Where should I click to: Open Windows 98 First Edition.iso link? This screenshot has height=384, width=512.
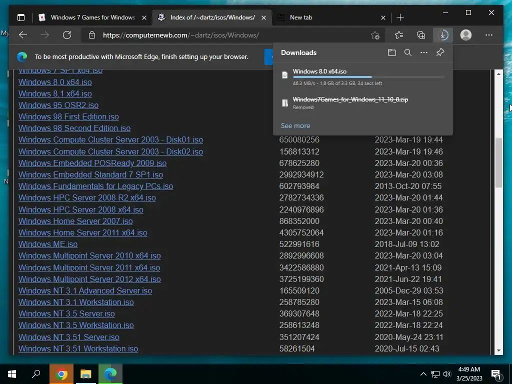68,116
